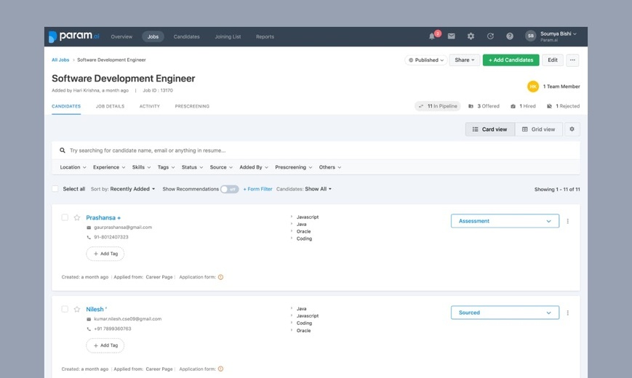Open Joining List in top navigation

point(228,36)
